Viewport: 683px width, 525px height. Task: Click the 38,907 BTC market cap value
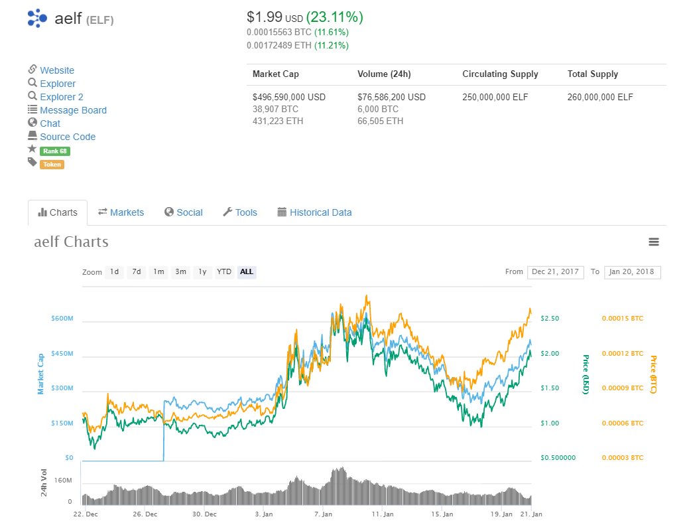pyautogui.click(x=275, y=109)
